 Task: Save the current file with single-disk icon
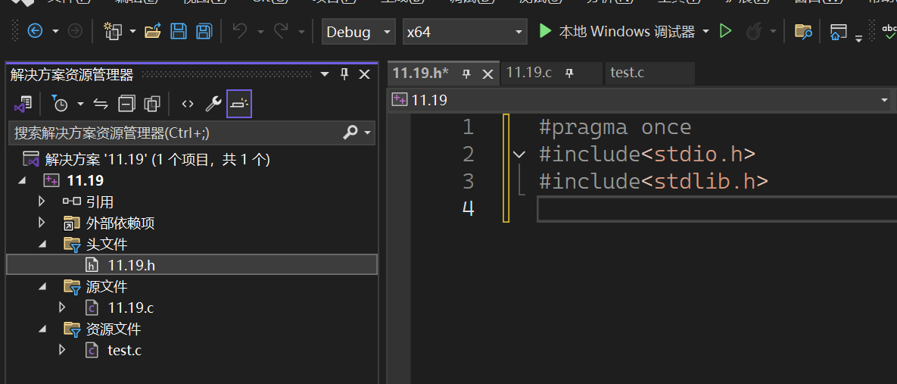tap(179, 31)
